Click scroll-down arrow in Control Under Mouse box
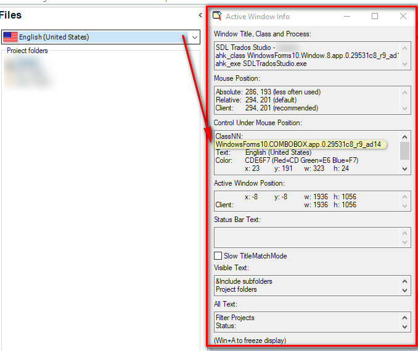Image resolution: width=418 pixels, height=351 pixels. click(405, 168)
